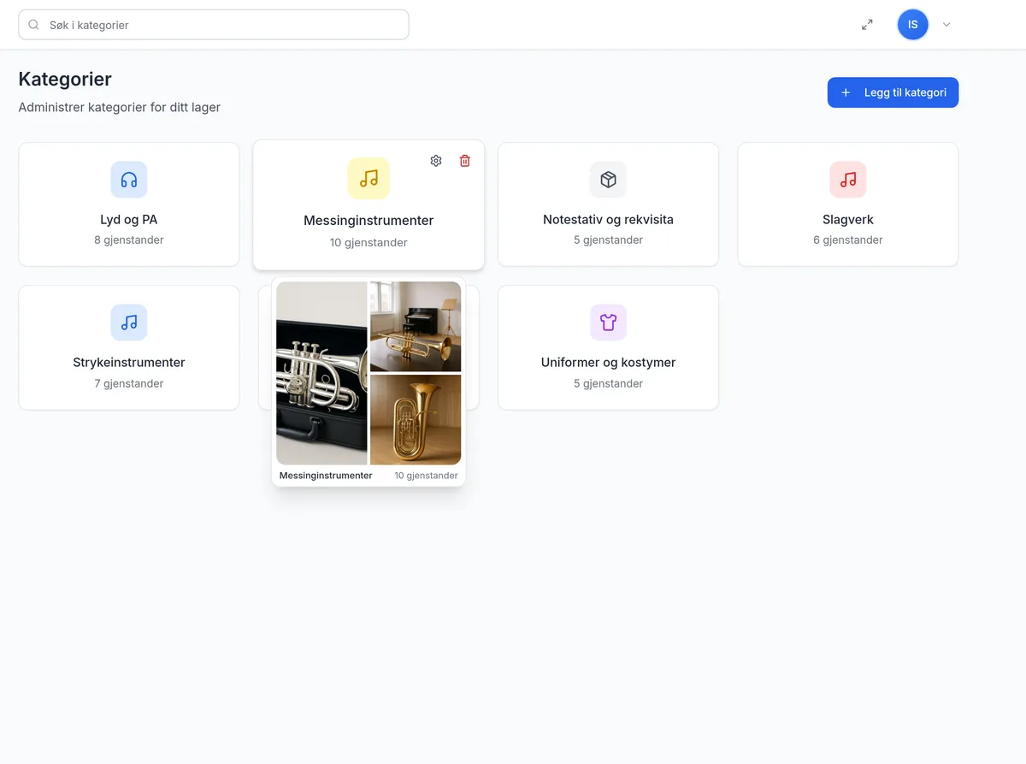This screenshot has width=1026, height=764.
Task: Open the Lyd og PA category title
Action: pyautogui.click(x=129, y=220)
